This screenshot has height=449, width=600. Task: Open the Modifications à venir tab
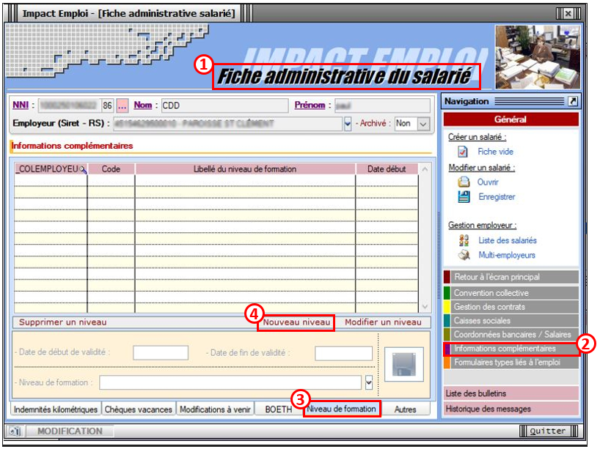tap(215, 409)
